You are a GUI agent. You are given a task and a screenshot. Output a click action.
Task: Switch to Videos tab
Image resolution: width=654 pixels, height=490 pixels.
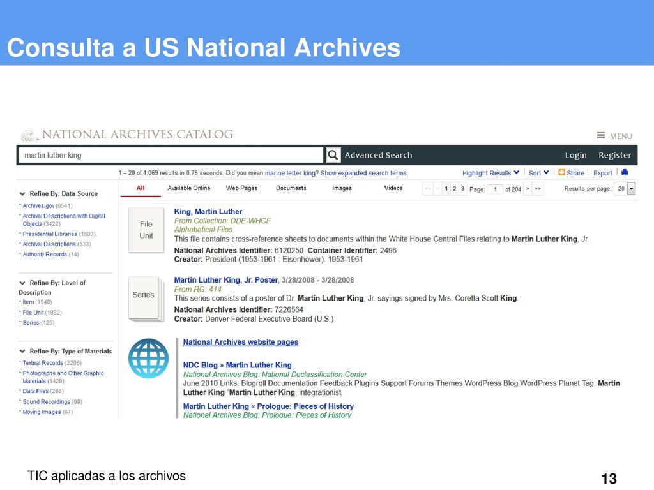(x=393, y=188)
